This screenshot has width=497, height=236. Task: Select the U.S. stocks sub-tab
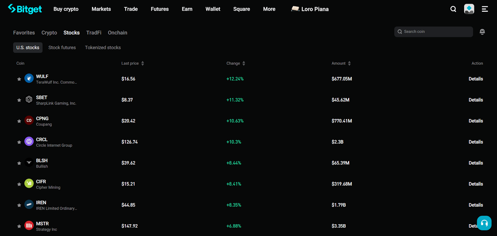(x=28, y=48)
